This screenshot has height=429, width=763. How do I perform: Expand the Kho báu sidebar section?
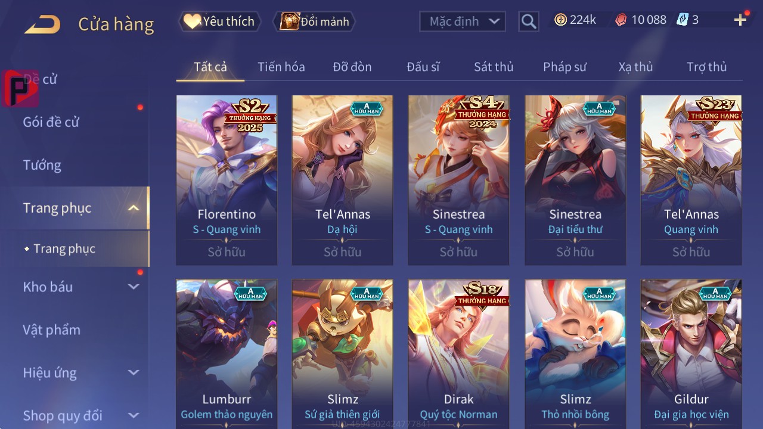point(134,287)
